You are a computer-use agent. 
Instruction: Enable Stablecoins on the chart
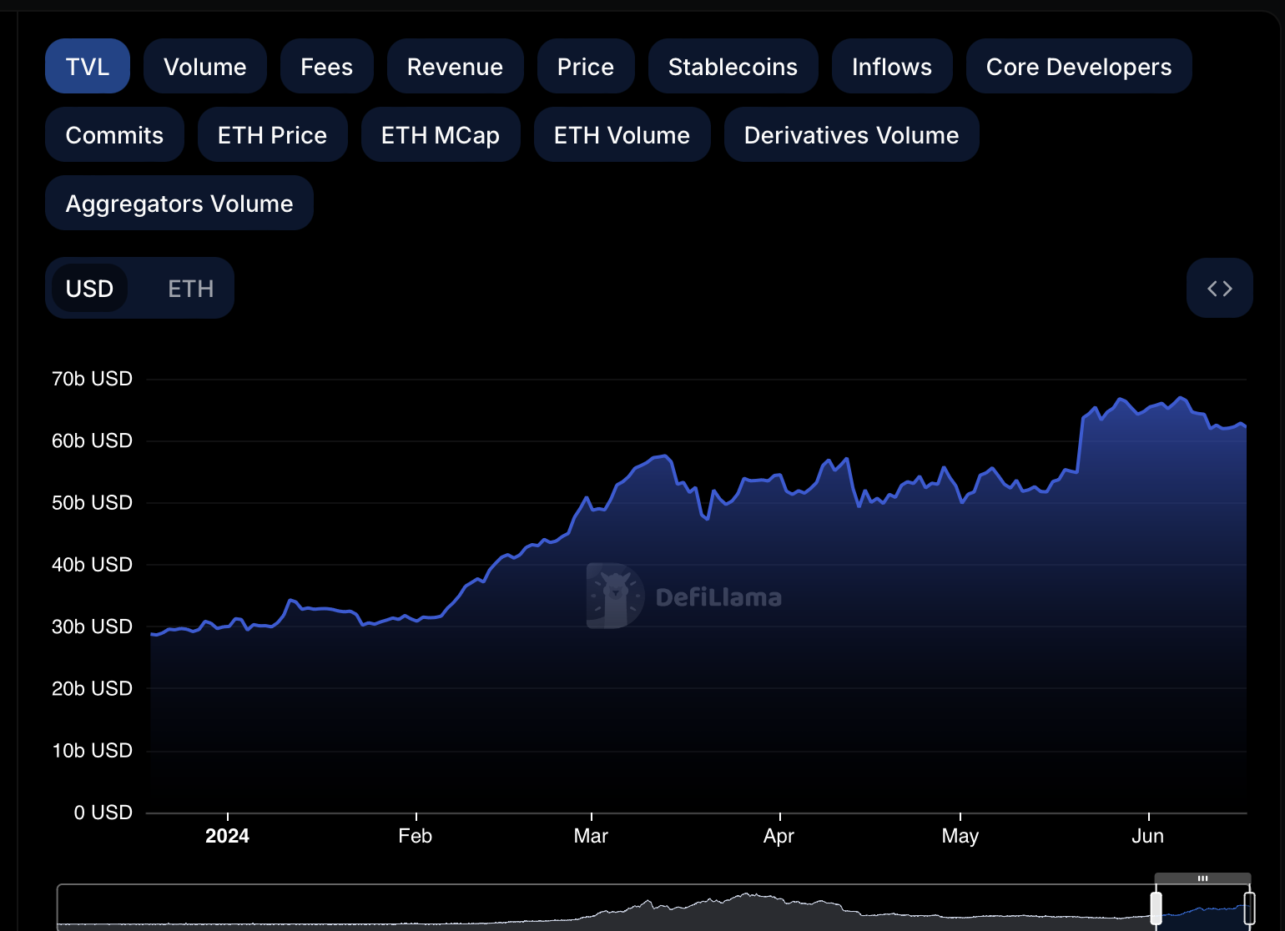click(733, 66)
